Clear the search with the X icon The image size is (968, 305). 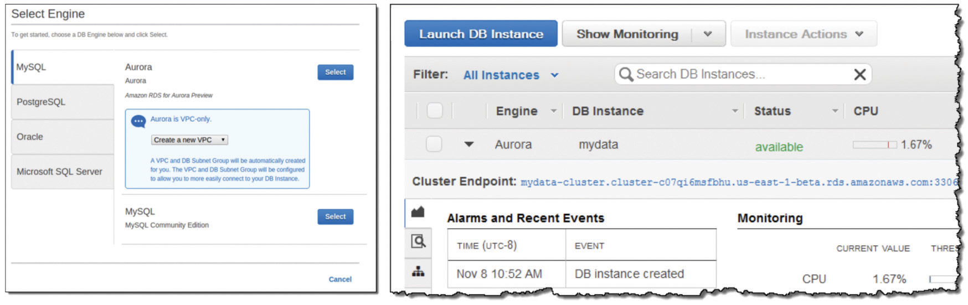click(x=859, y=75)
